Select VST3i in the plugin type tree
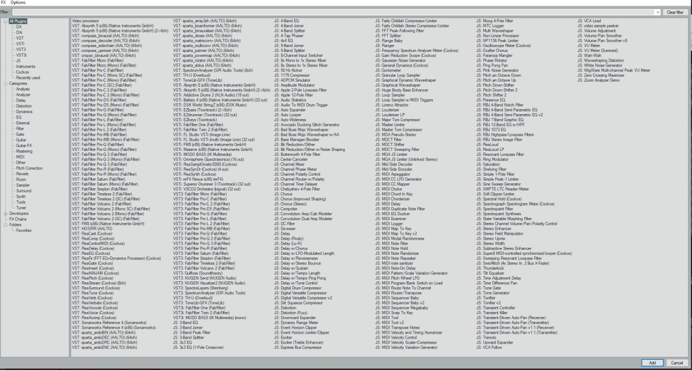The width and height of the screenshot is (692, 370). [21, 55]
